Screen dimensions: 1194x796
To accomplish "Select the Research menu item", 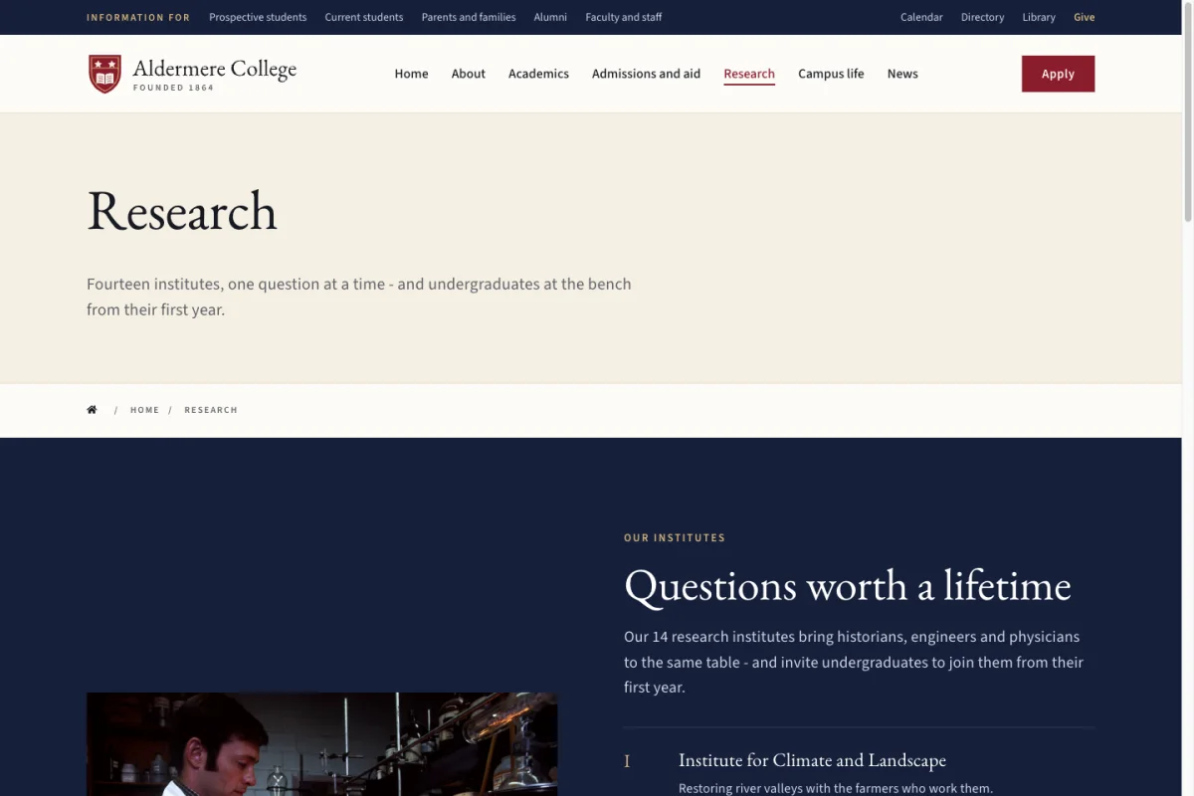I will [749, 74].
